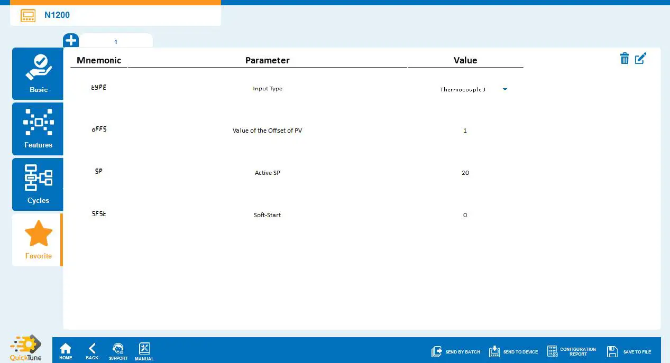The width and height of the screenshot is (670, 363).
Task: Open the Basic configuration panel
Action: [38, 73]
